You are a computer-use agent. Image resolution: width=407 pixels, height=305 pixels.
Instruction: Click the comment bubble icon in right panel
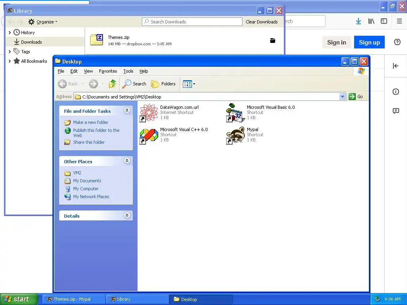coord(395,111)
